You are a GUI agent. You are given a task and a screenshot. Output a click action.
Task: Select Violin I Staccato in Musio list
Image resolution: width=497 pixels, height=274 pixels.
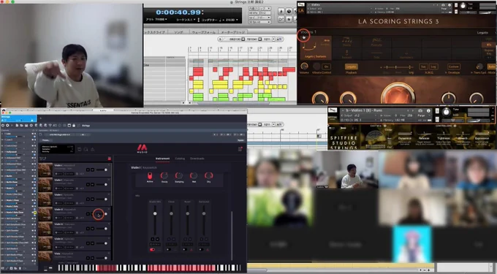click(x=75, y=184)
